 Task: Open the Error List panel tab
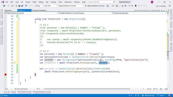(7, 92)
